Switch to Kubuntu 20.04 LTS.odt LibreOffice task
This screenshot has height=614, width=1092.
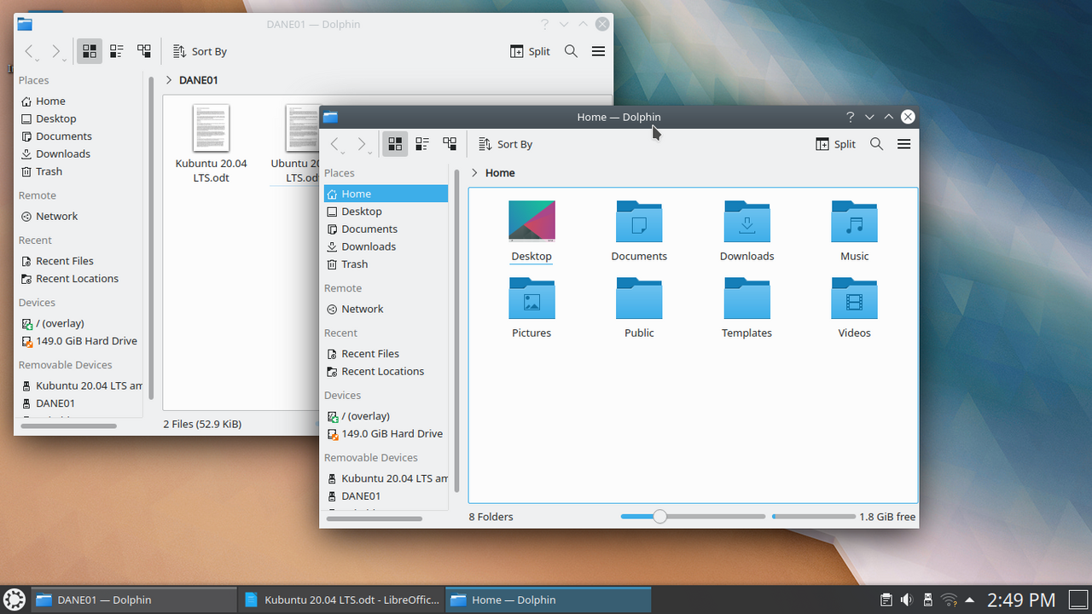point(341,600)
